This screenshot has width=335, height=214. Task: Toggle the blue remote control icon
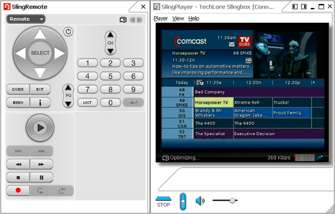pos(183,201)
